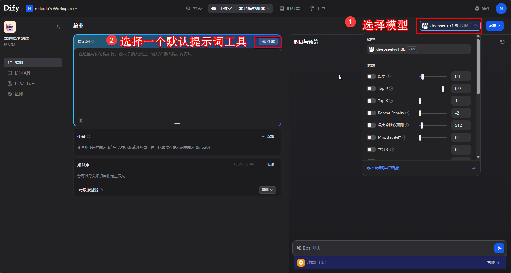
Task: Open the 发布 publish dropdown
Action: pos(494,26)
